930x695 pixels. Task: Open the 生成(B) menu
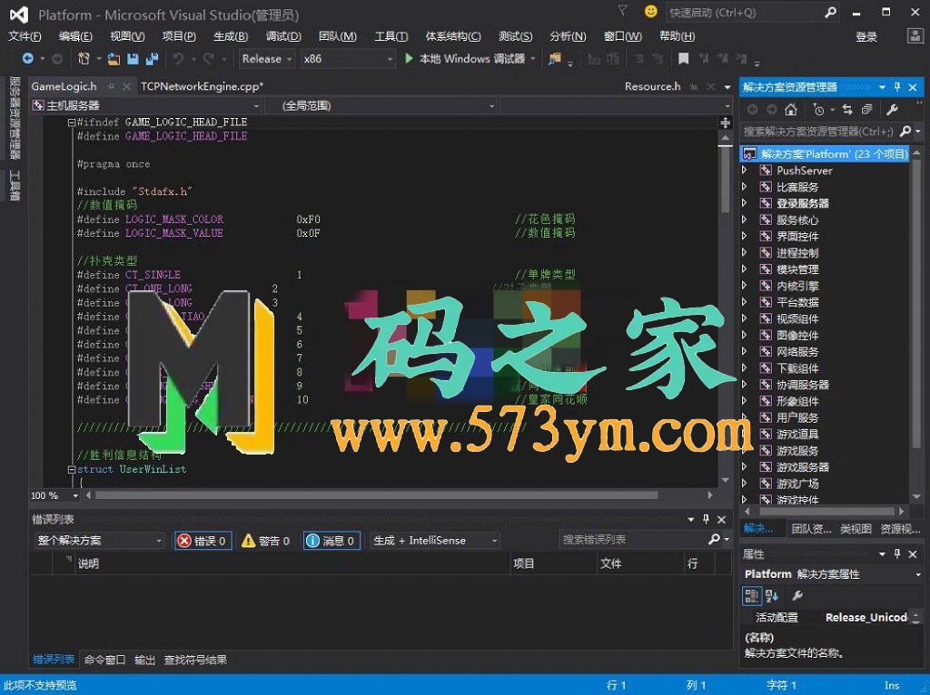[231, 36]
